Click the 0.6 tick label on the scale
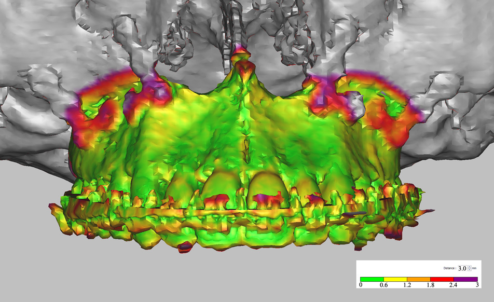Image resolution: width=494 pixels, height=302 pixels. (x=384, y=285)
